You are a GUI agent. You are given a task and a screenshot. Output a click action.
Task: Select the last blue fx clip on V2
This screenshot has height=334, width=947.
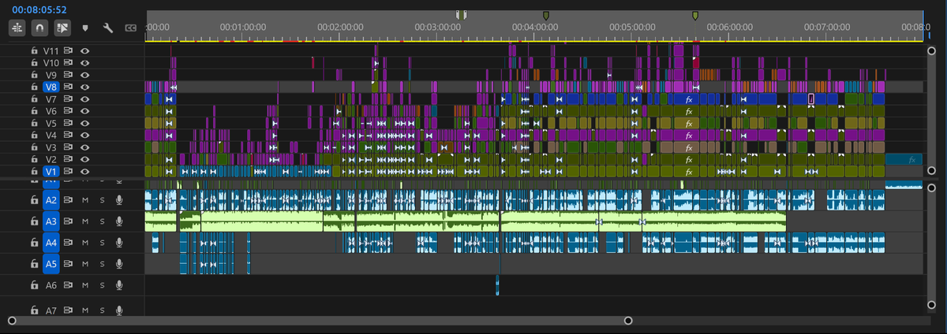(x=904, y=159)
